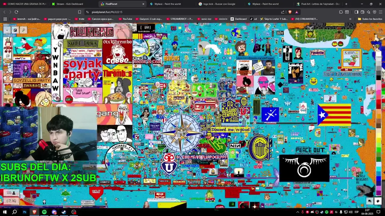Open the Brave Shields lion icon
Image resolution: width=385 pixels, height=216 pixels.
[290, 12]
